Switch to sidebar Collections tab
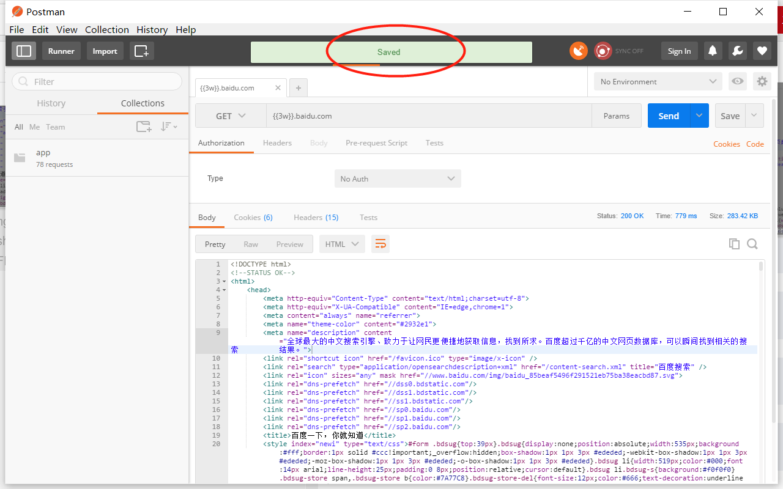Viewport: 783px width, 489px height. coord(143,103)
